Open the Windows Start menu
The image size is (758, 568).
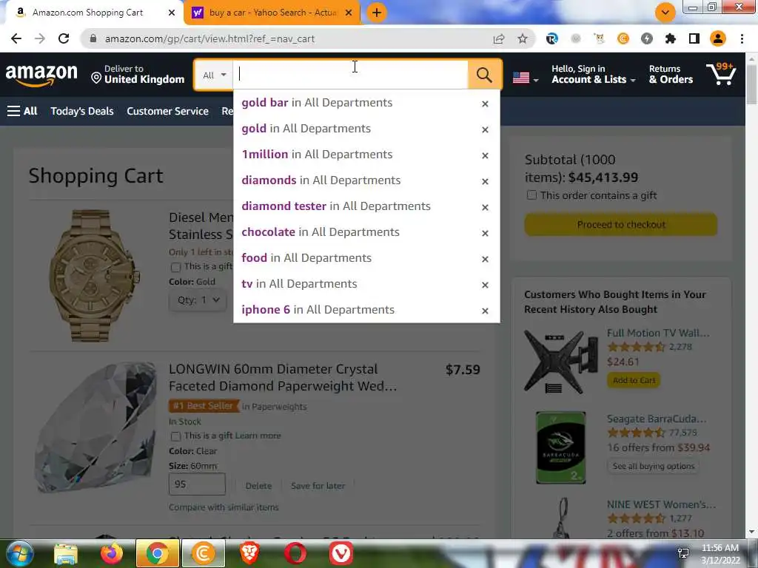click(x=19, y=553)
